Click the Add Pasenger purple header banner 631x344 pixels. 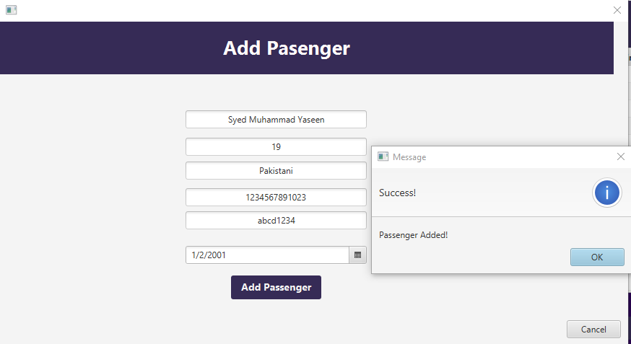[x=307, y=48]
